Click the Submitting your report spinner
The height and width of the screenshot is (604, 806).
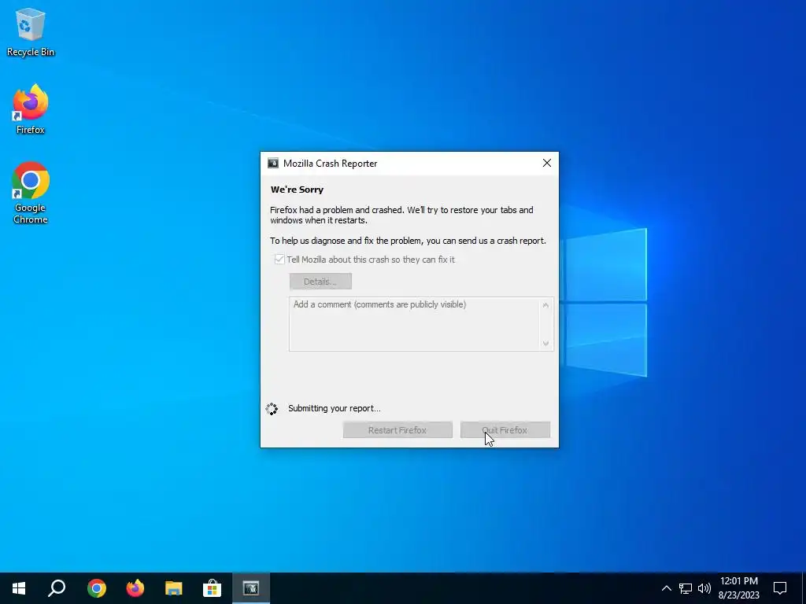pyautogui.click(x=272, y=408)
